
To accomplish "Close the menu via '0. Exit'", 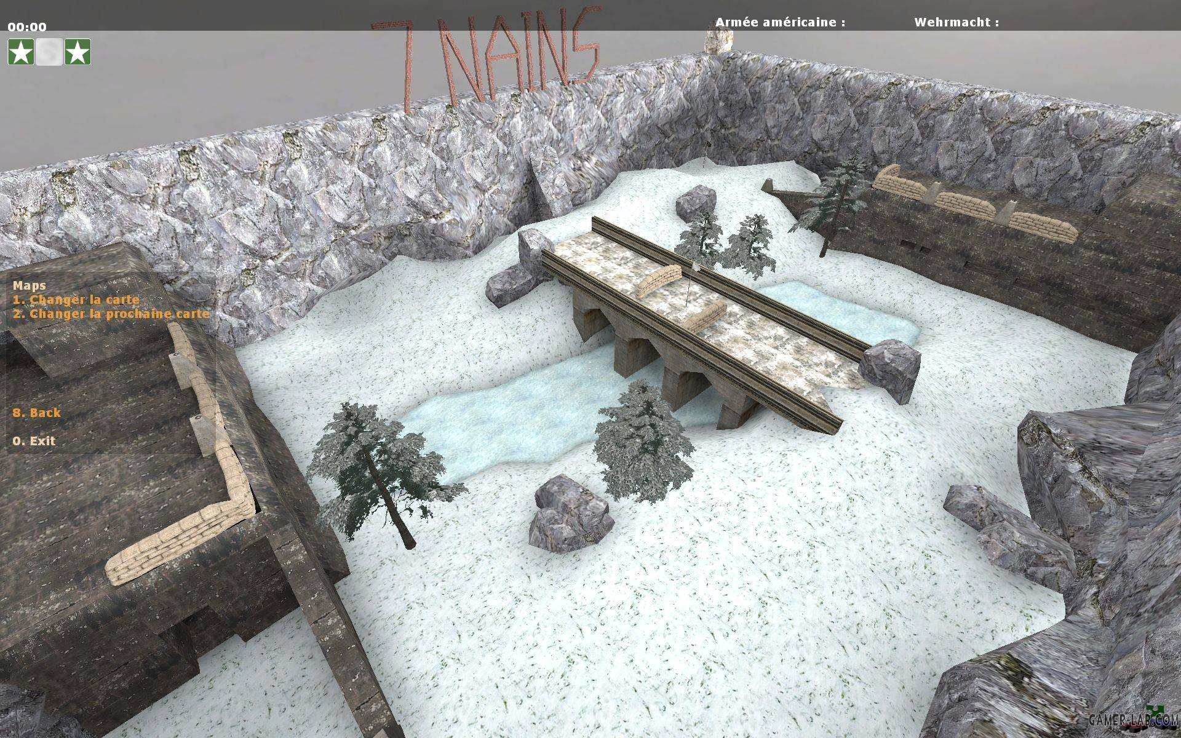I will coord(34,441).
